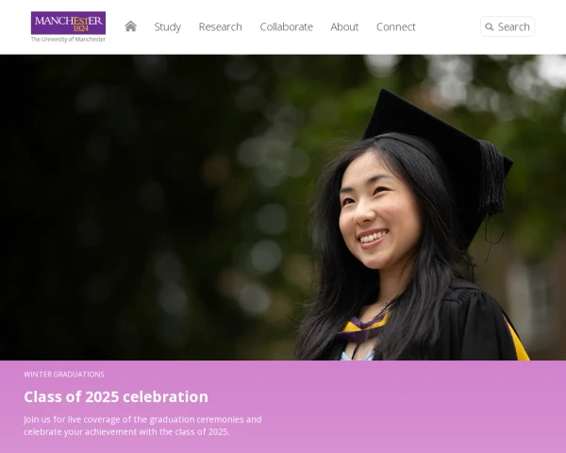The image size is (566, 453).
Task: Click the live coverage description text
Action: pyautogui.click(x=142, y=426)
